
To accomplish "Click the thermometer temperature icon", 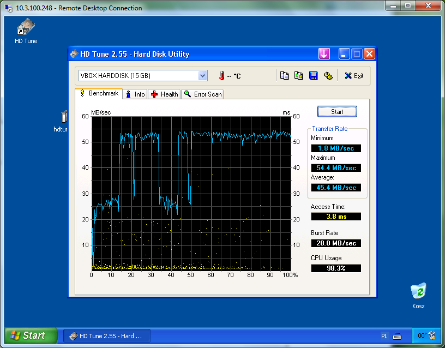I will pyautogui.click(x=221, y=76).
